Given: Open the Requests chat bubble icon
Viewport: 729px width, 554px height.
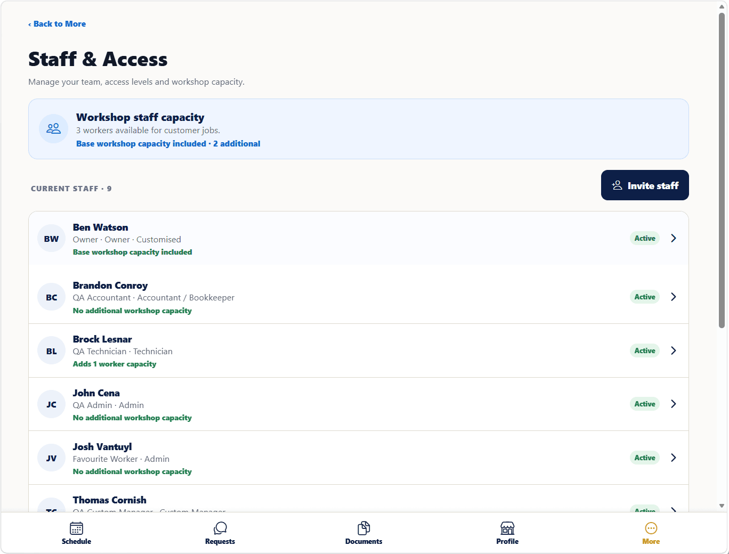Looking at the screenshot, I should (220, 528).
